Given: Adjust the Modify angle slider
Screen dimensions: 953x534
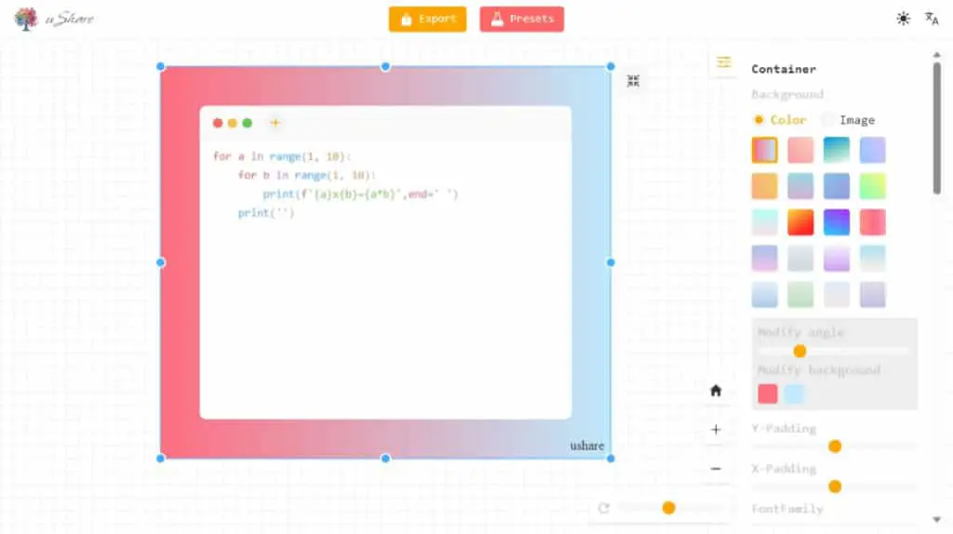Looking at the screenshot, I should point(799,351).
